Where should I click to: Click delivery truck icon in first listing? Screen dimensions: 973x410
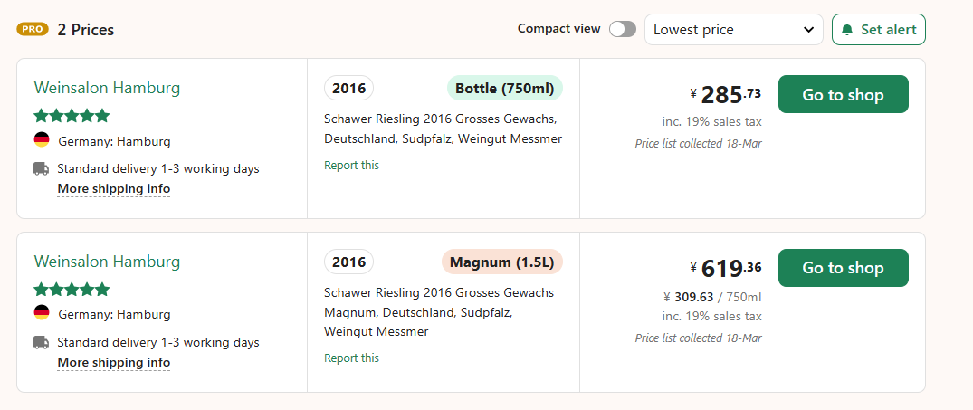(x=42, y=168)
